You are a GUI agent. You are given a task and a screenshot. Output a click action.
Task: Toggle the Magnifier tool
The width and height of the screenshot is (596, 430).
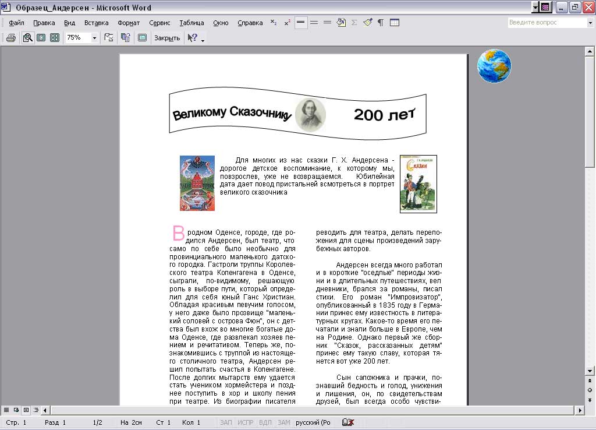[27, 38]
